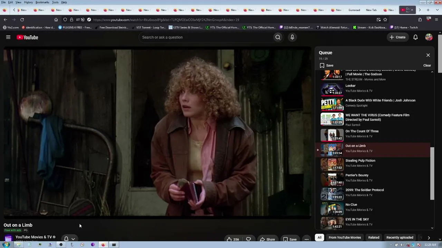Viewport: 442px width, 248px height.
Task: Open the Windows Start menu
Action: point(6,245)
